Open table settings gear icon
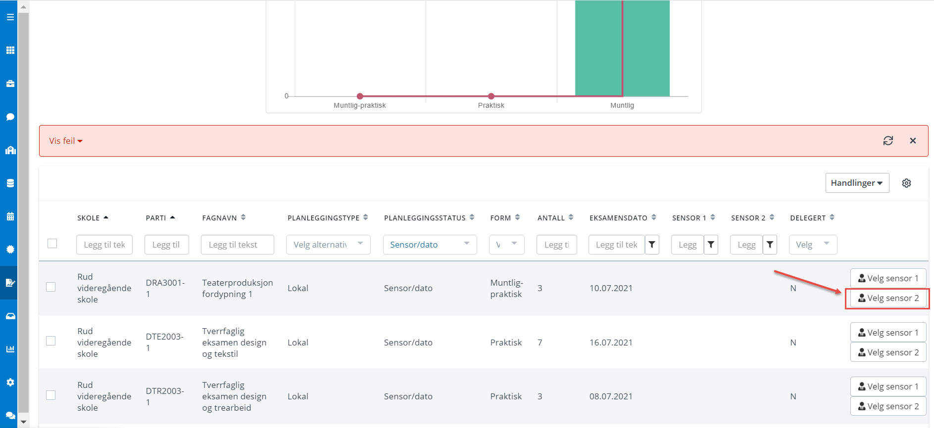 click(x=906, y=183)
